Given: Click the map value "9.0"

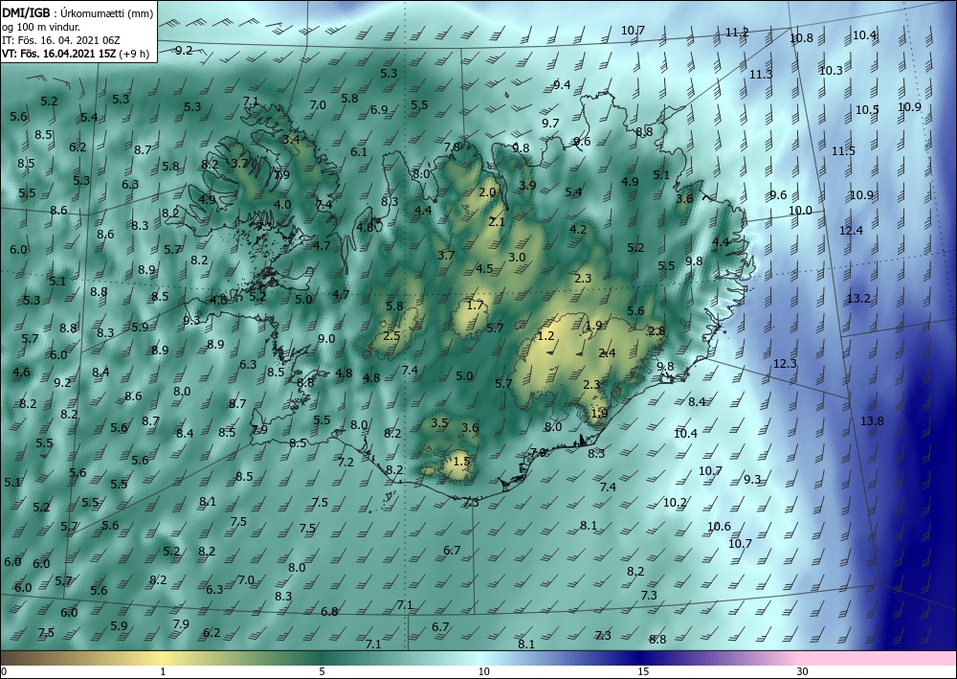Looking at the screenshot, I should pos(326,339).
